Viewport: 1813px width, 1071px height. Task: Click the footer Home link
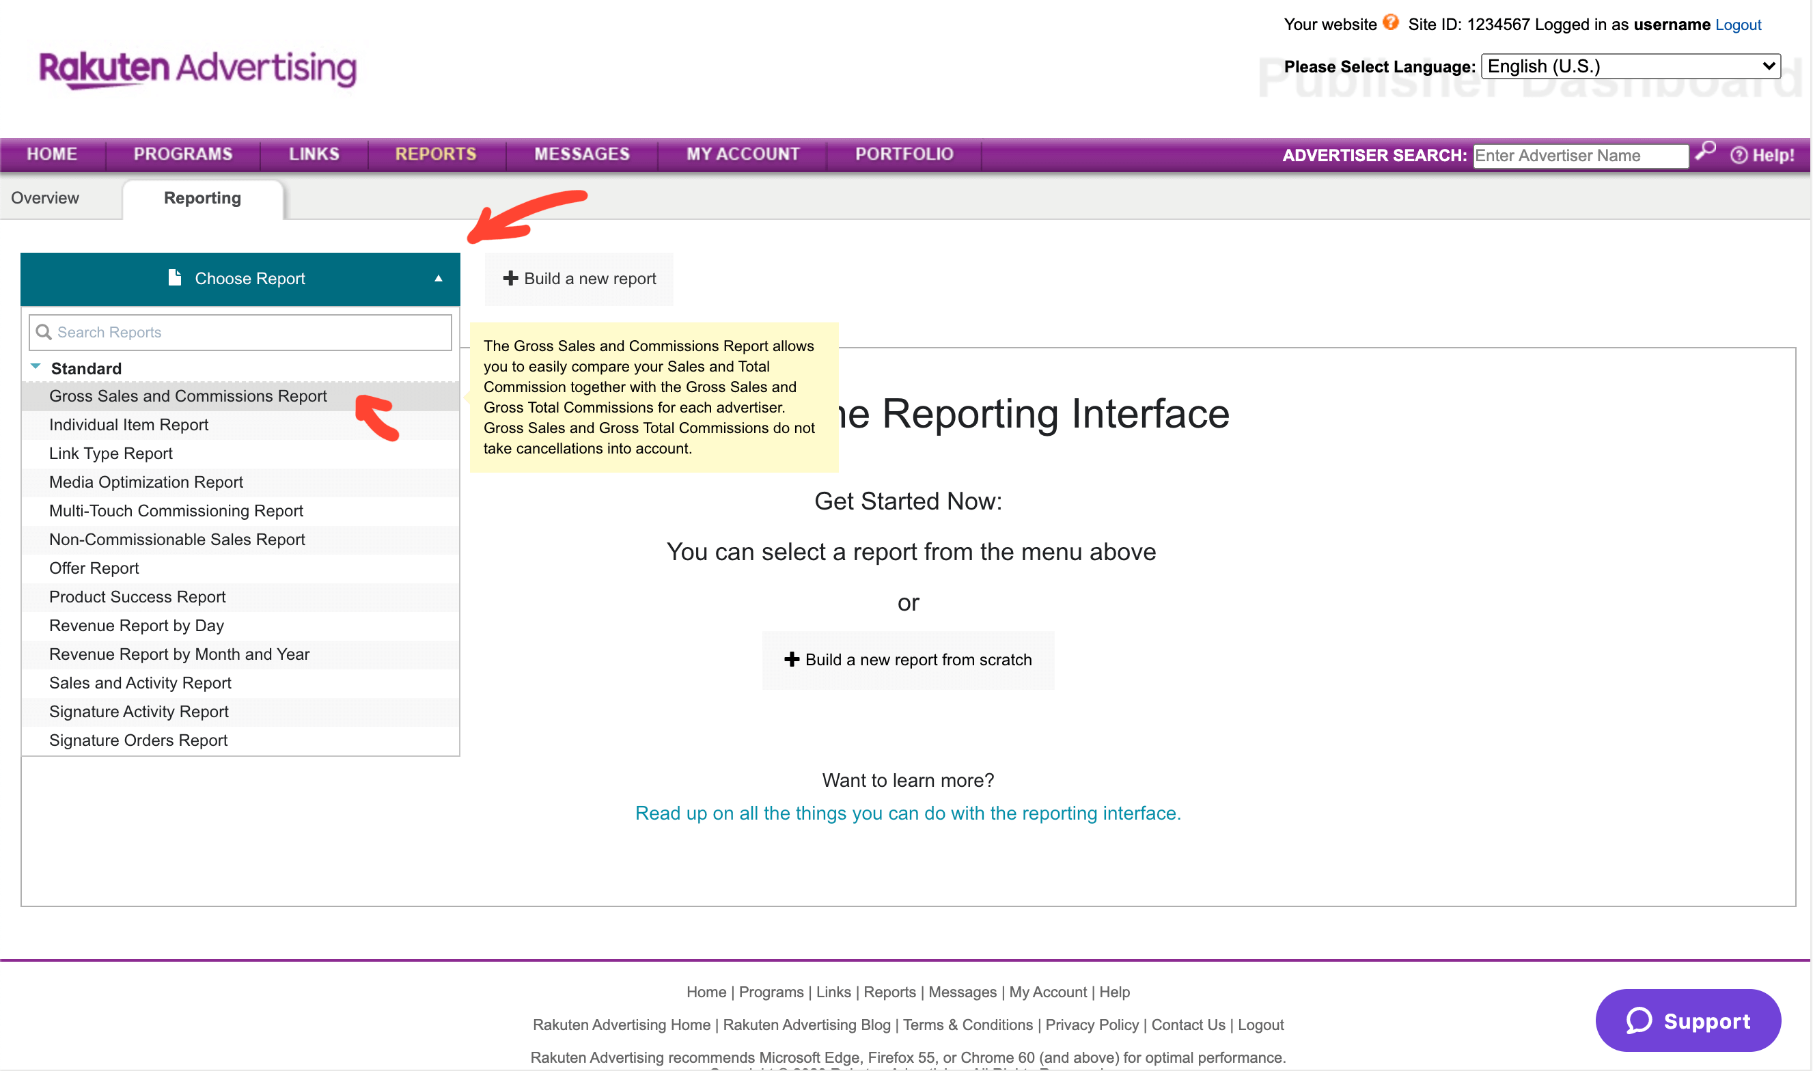(706, 992)
